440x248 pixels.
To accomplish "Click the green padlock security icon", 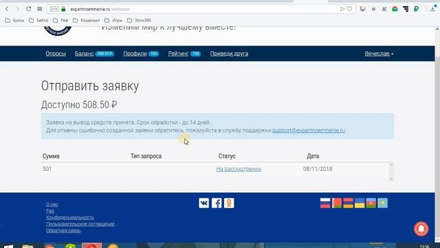I will (63, 9).
